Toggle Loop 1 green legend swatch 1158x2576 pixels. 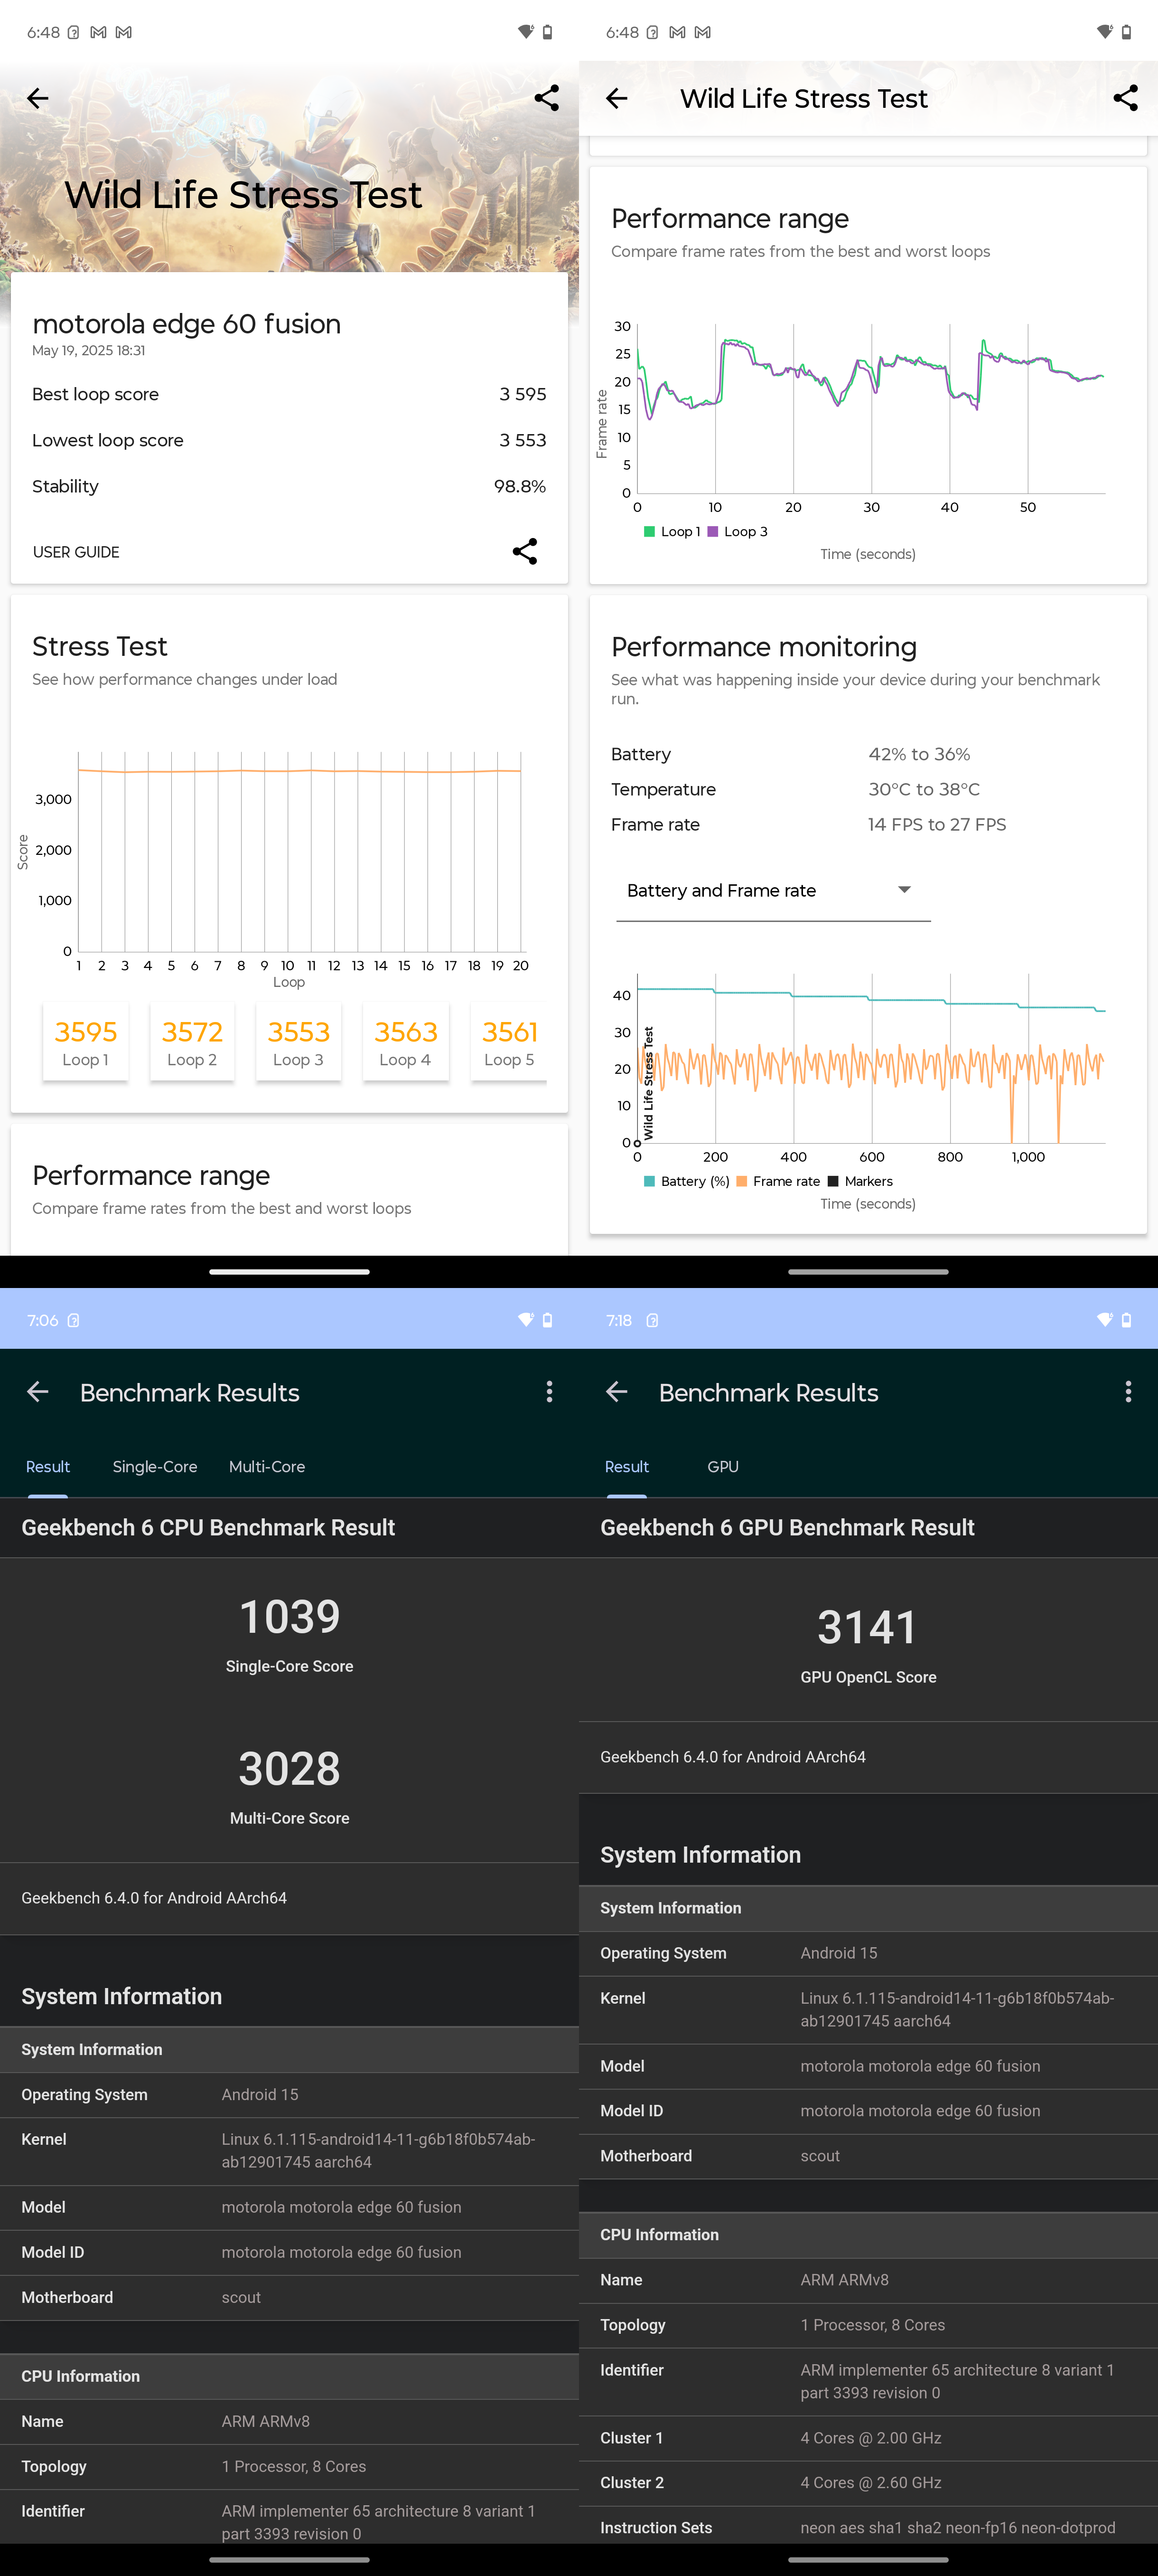click(x=649, y=532)
